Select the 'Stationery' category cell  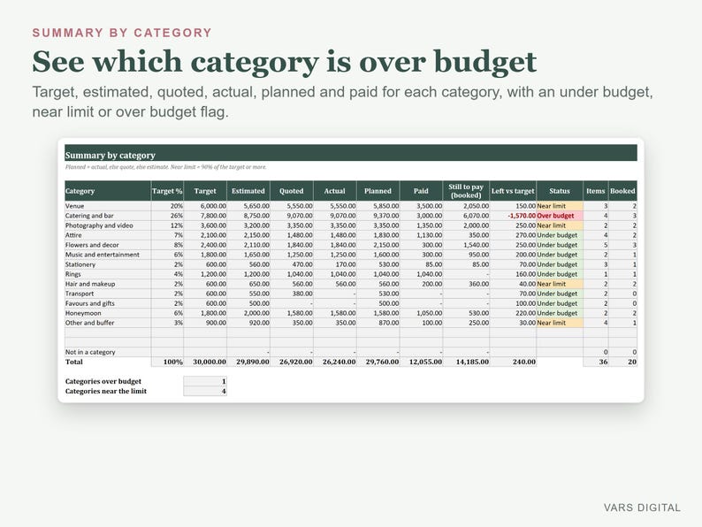pyautogui.click(x=108, y=264)
